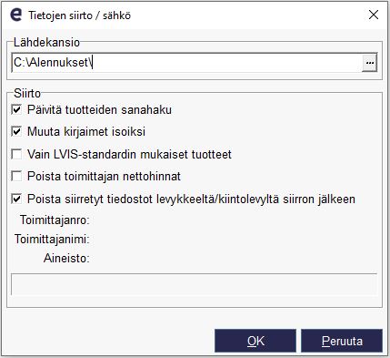Cancel with the Peruuta button
Viewport: 390px width, 358px height.
coord(342,341)
